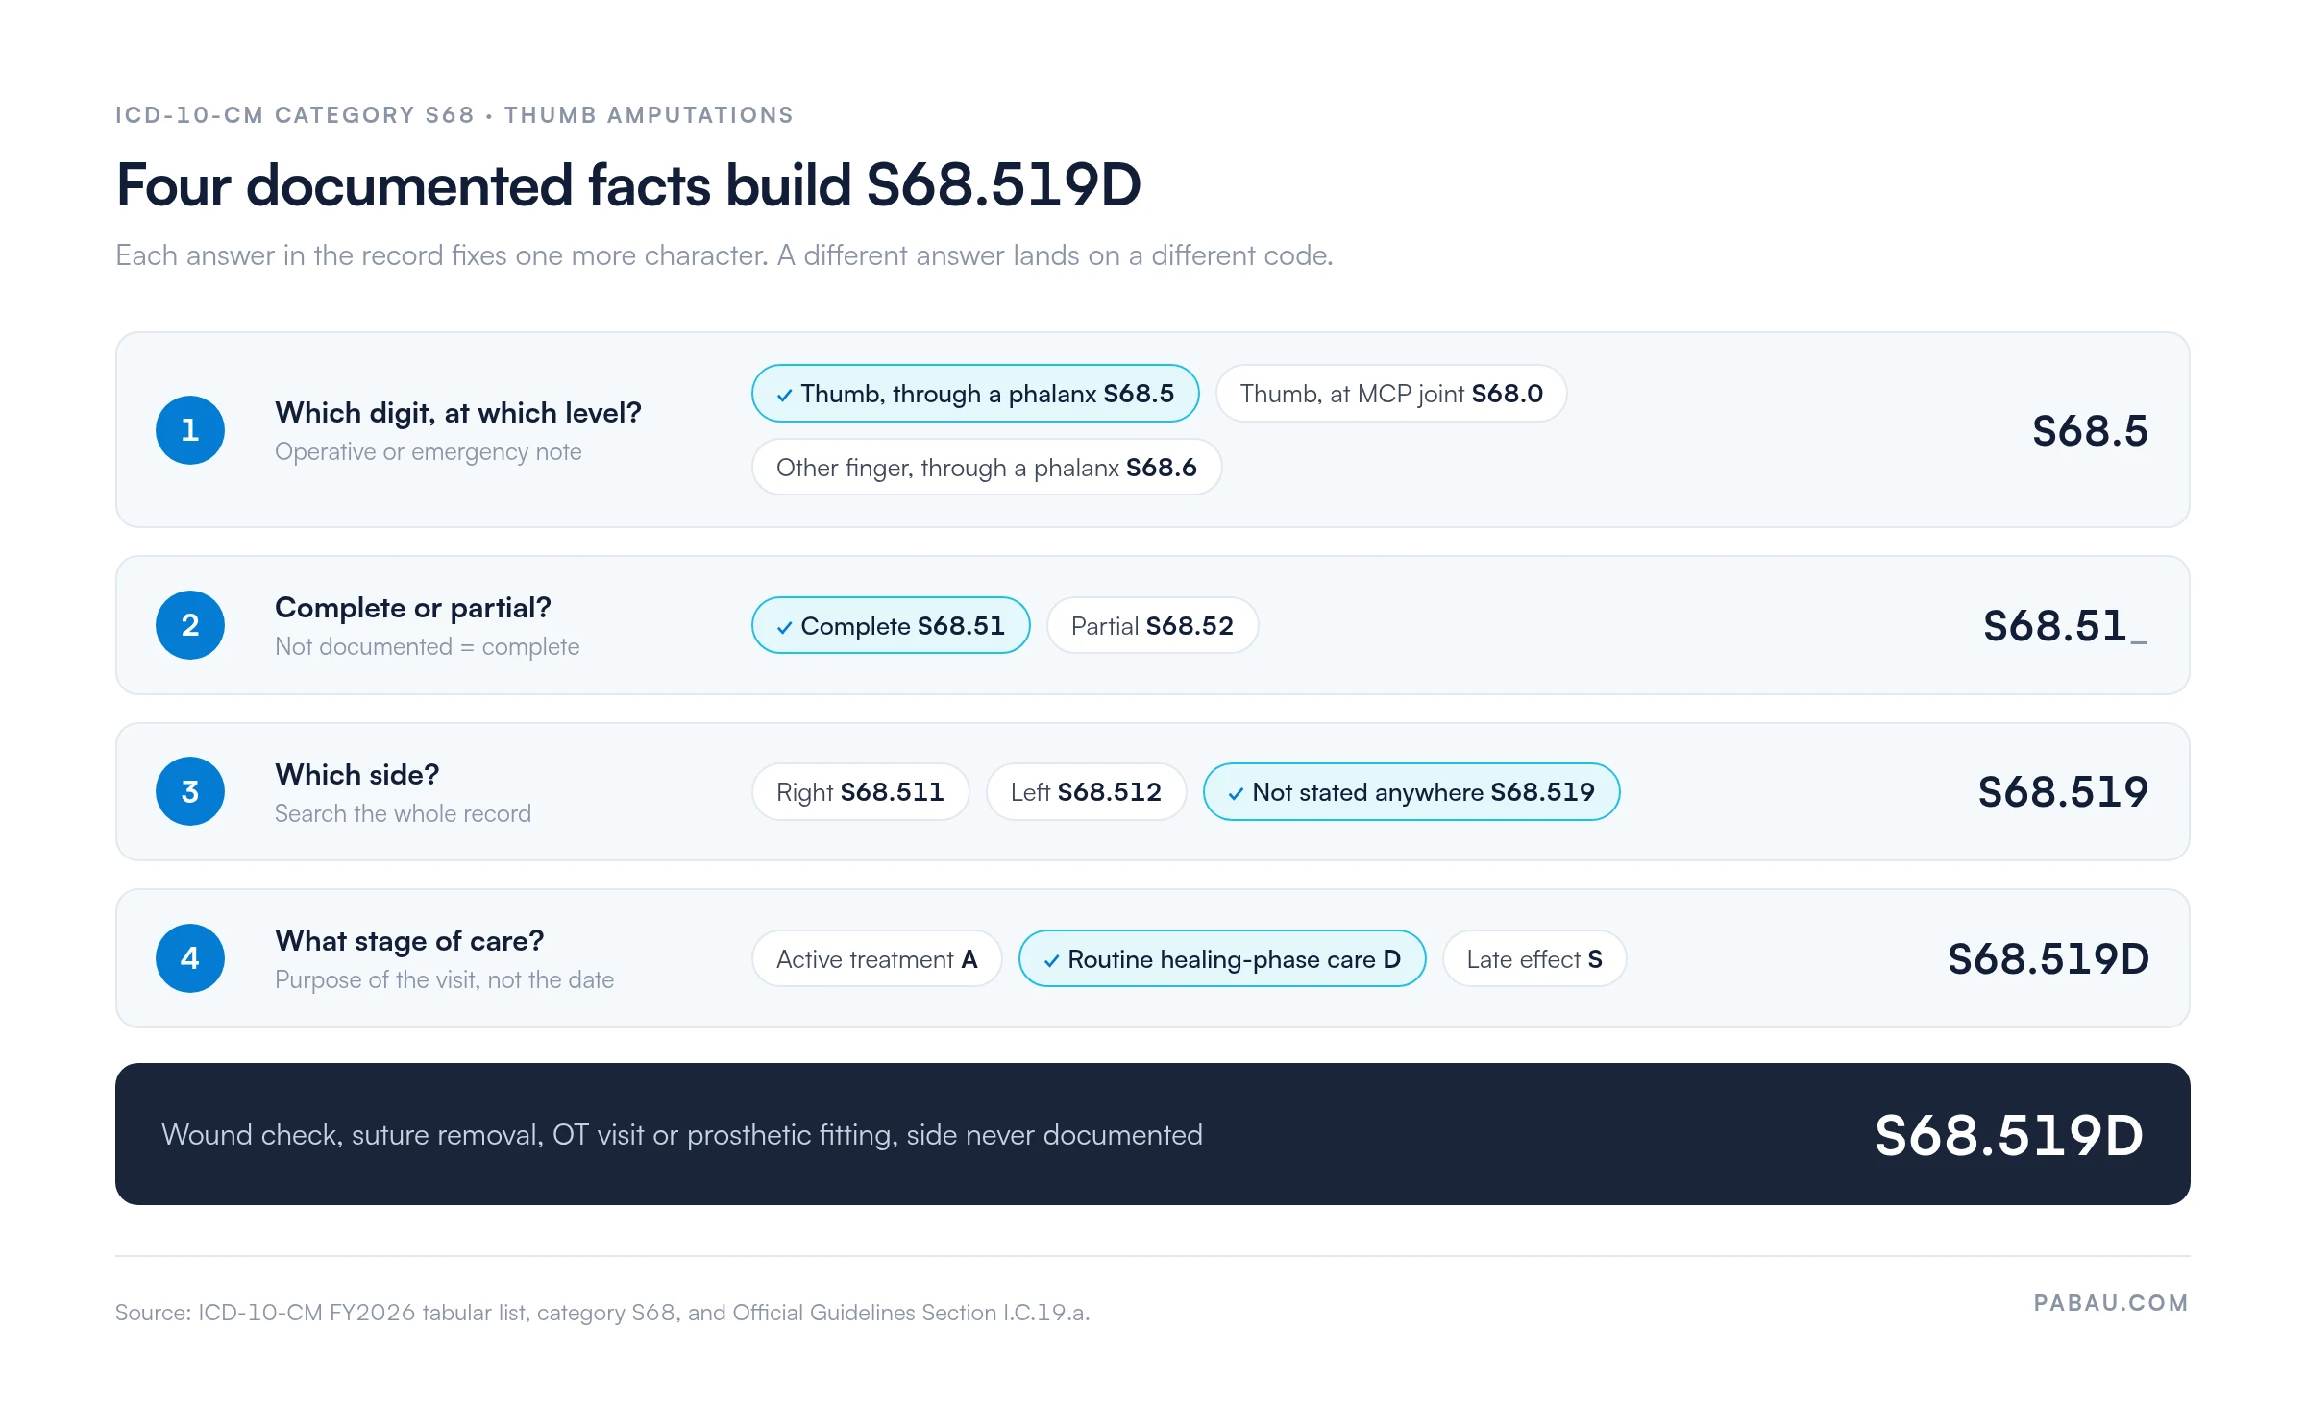Click the step 2 number circle
The height and width of the screenshot is (1425, 2306).
(190, 625)
